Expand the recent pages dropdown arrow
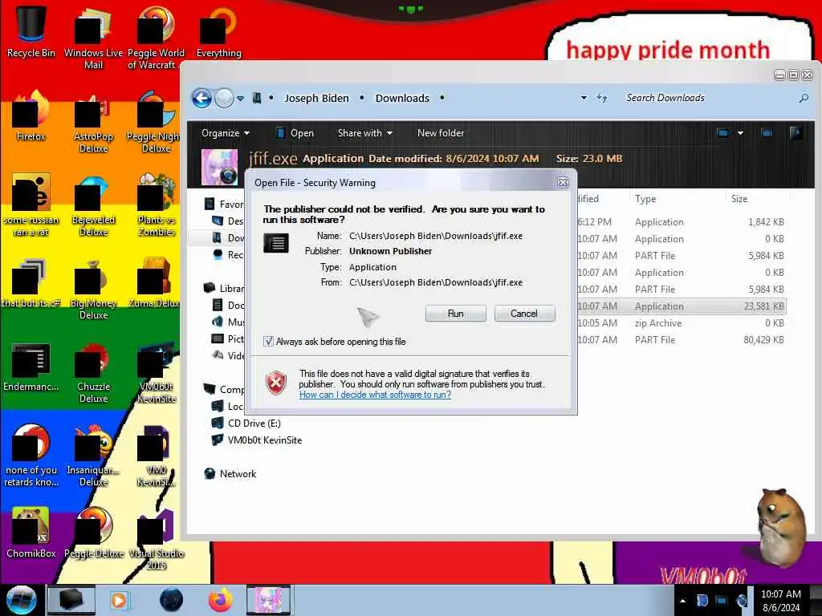Screen dimensions: 822x616 pos(240,99)
